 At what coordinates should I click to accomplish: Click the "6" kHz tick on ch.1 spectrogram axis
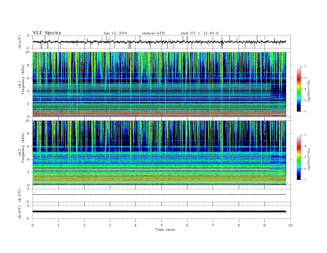(x=28, y=78)
